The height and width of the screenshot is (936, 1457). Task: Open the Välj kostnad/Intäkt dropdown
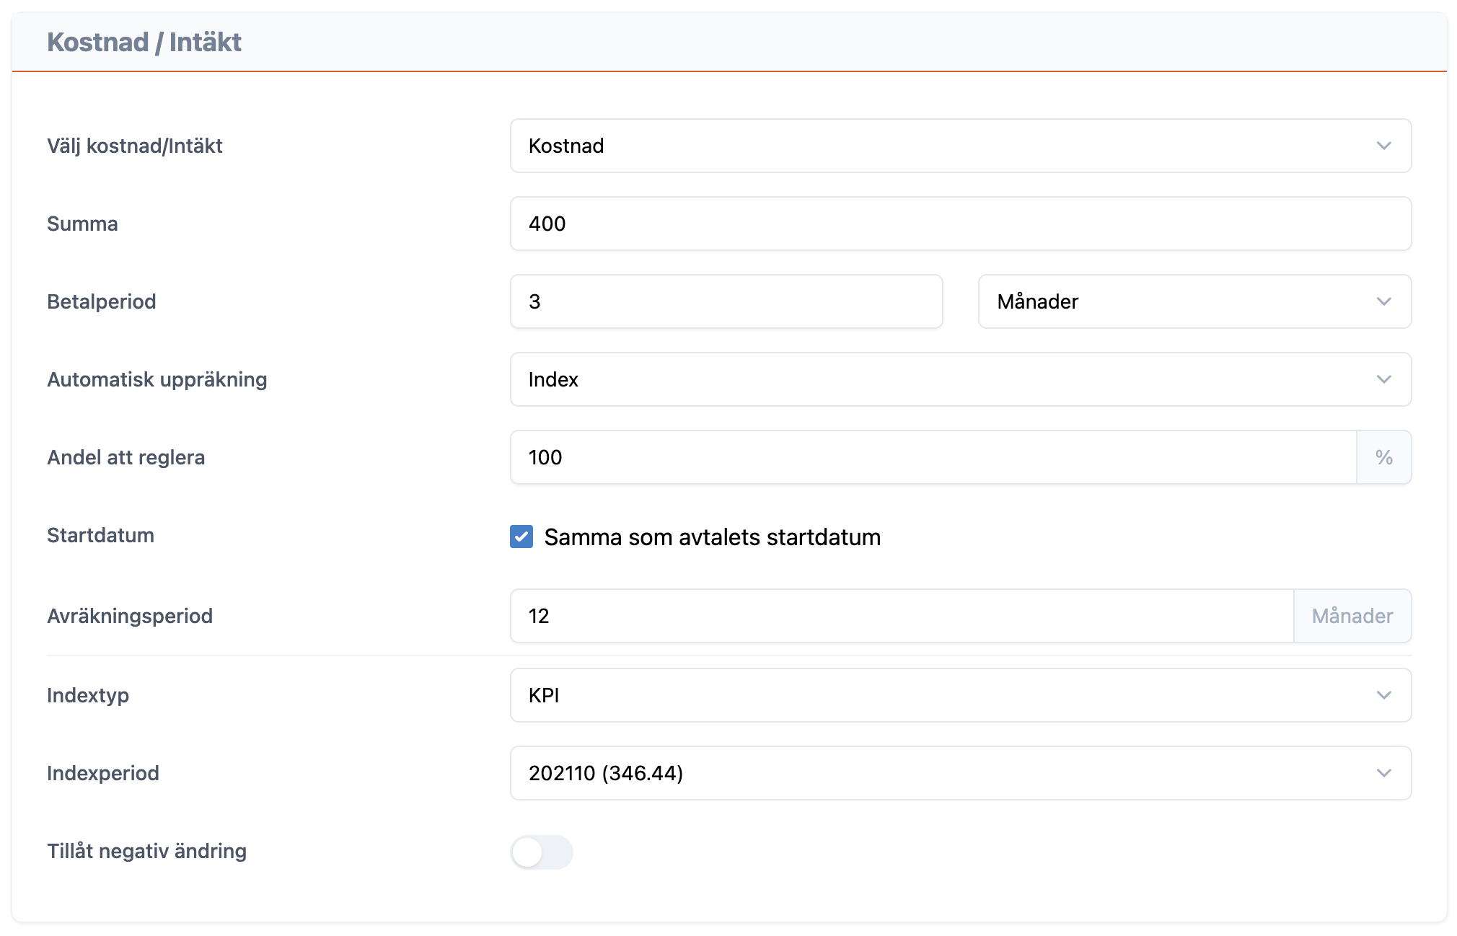tap(959, 146)
